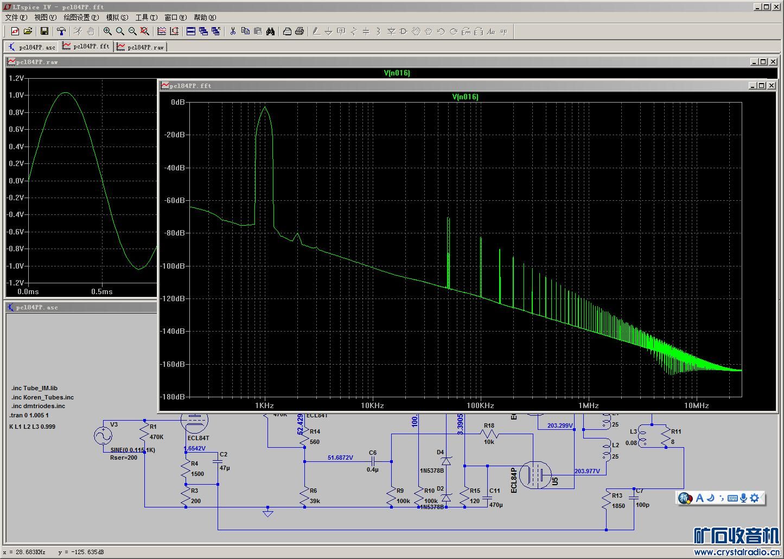Viewport: 784px width, 559px height.
Task: Click the Redo toolbar icon
Action: point(454,31)
